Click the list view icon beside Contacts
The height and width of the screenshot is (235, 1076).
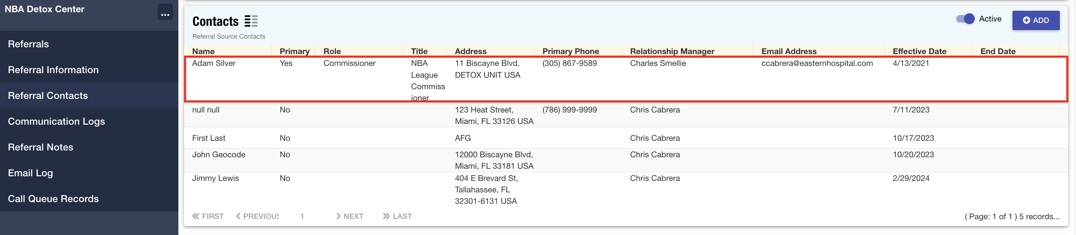(251, 21)
